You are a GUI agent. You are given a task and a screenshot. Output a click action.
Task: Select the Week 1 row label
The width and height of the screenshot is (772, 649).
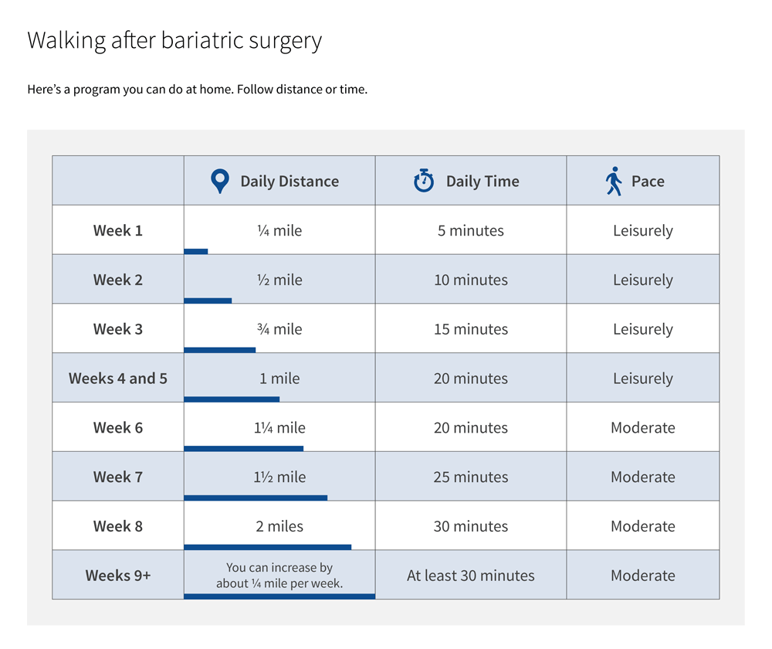pyautogui.click(x=118, y=230)
